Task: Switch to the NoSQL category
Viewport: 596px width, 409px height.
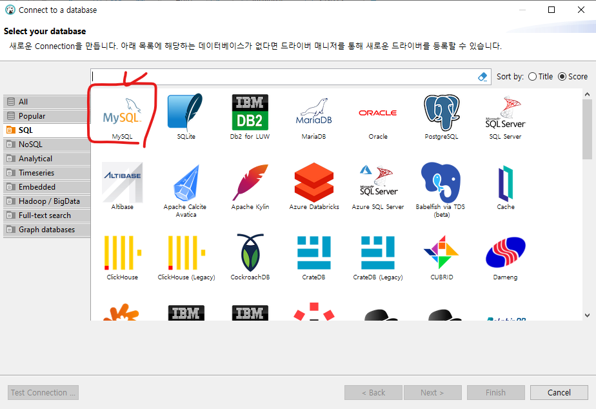Action: [x=46, y=145]
